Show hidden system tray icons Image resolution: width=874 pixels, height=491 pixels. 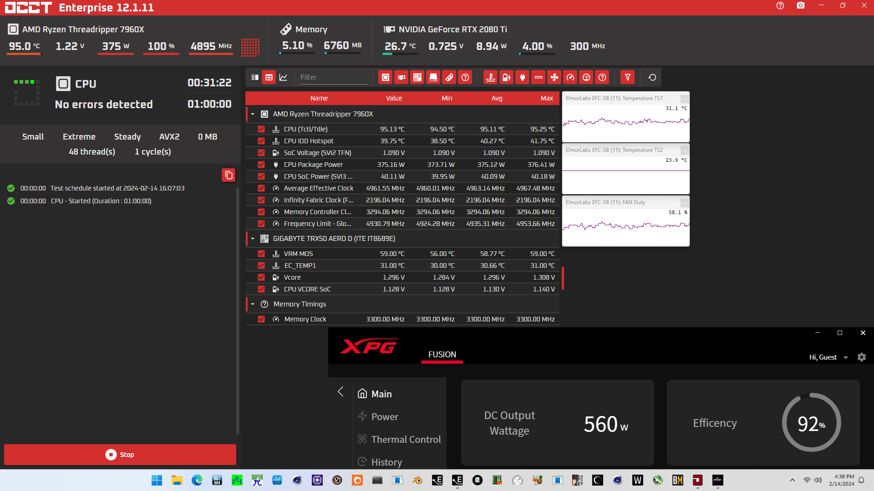point(793,480)
